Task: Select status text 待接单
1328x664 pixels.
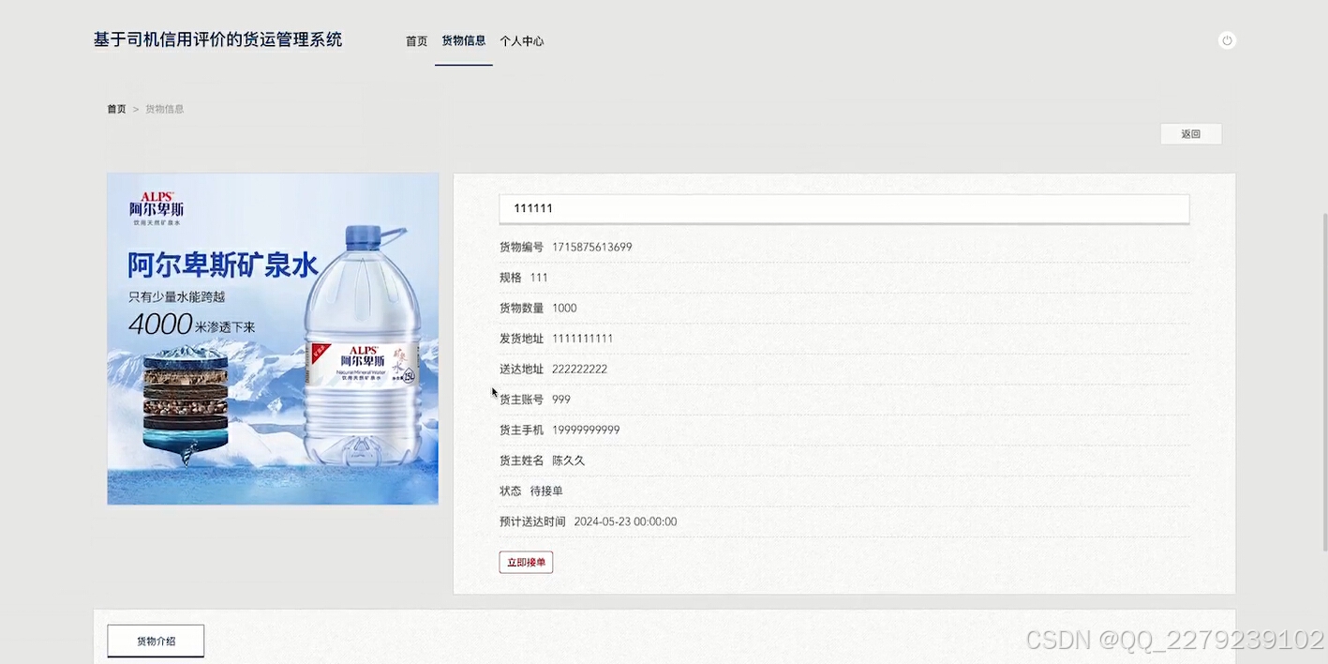Action: (546, 491)
